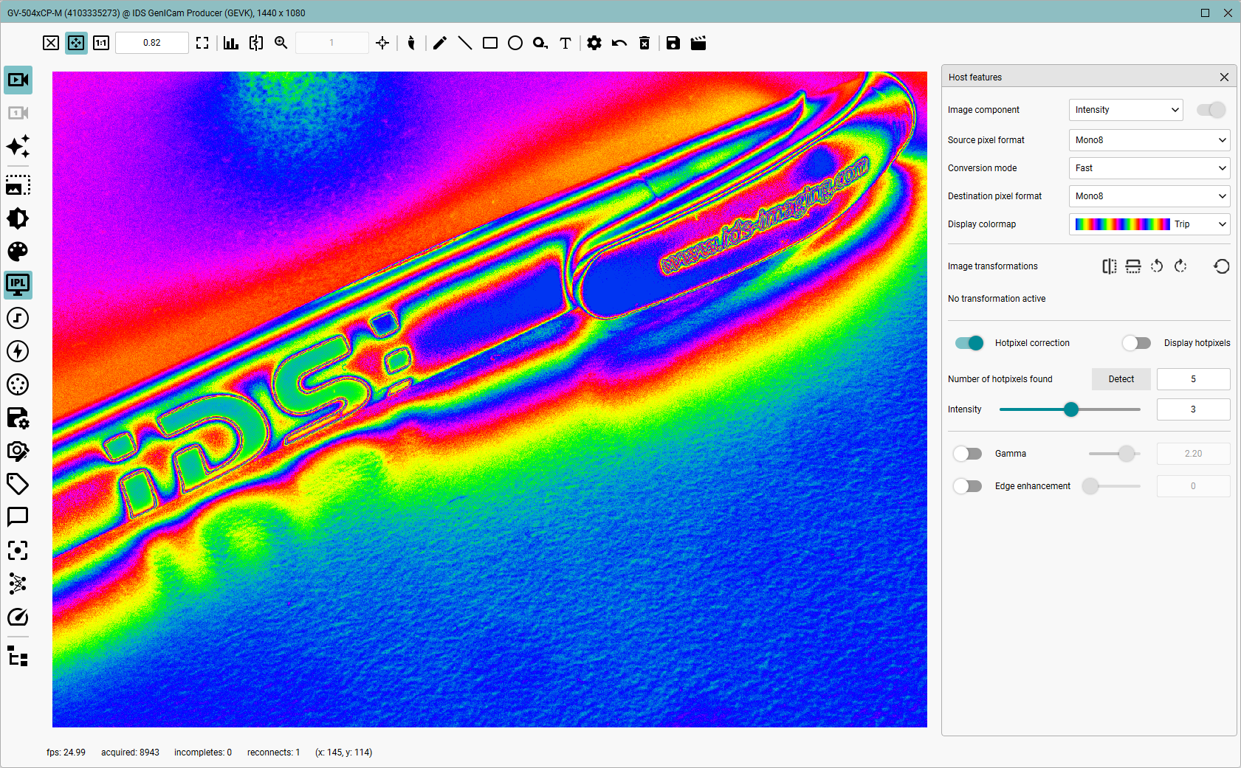Click the Detect hotpixels button
This screenshot has height=768, width=1241.
pyautogui.click(x=1121, y=379)
